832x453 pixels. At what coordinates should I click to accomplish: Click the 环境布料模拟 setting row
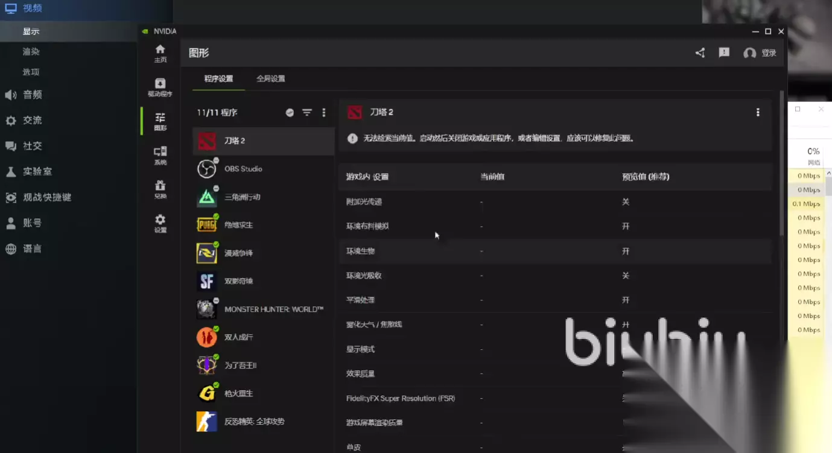tap(555, 226)
